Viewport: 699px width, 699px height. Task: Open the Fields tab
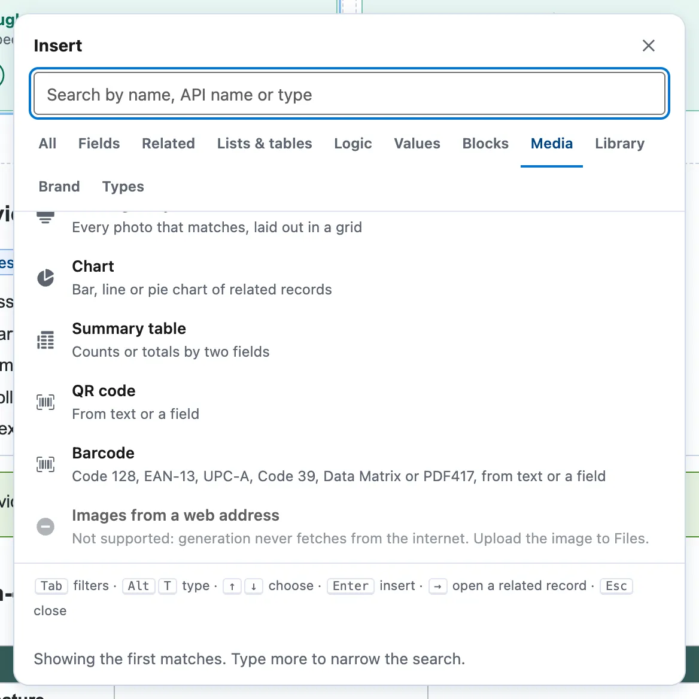[x=99, y=144]
